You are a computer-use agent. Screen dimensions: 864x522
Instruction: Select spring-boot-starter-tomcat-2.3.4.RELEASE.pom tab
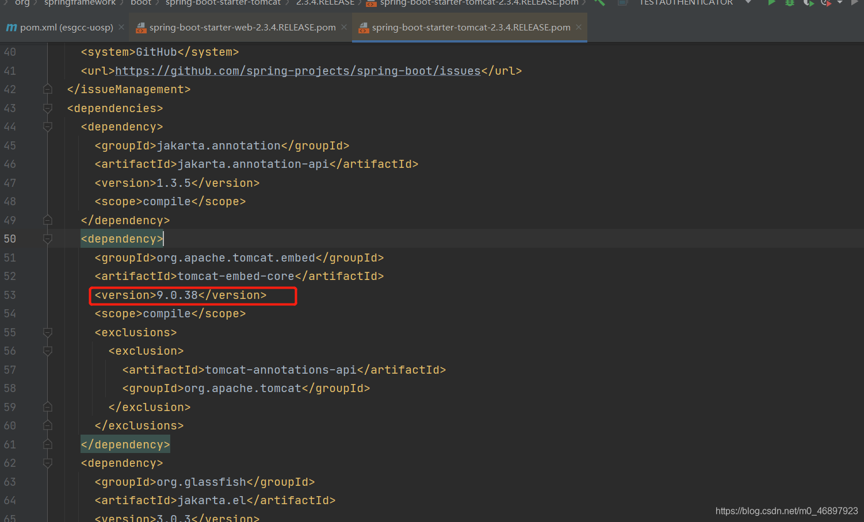coord(471,28)
